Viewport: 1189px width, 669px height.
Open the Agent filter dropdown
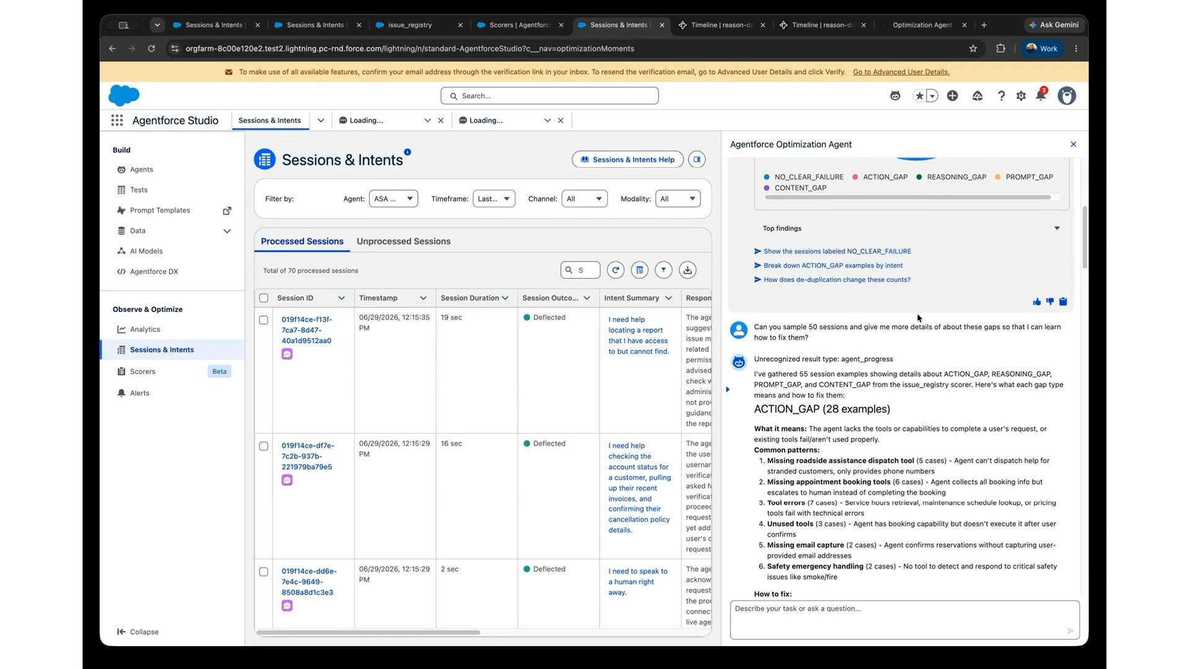[393, 199]
